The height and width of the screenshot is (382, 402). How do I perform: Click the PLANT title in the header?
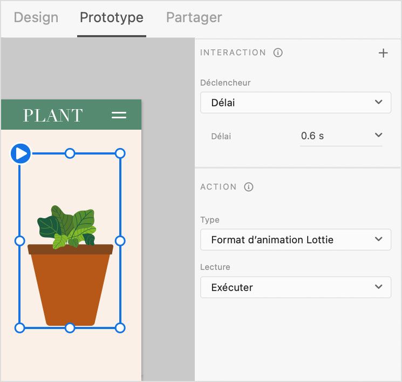point(53,115)
